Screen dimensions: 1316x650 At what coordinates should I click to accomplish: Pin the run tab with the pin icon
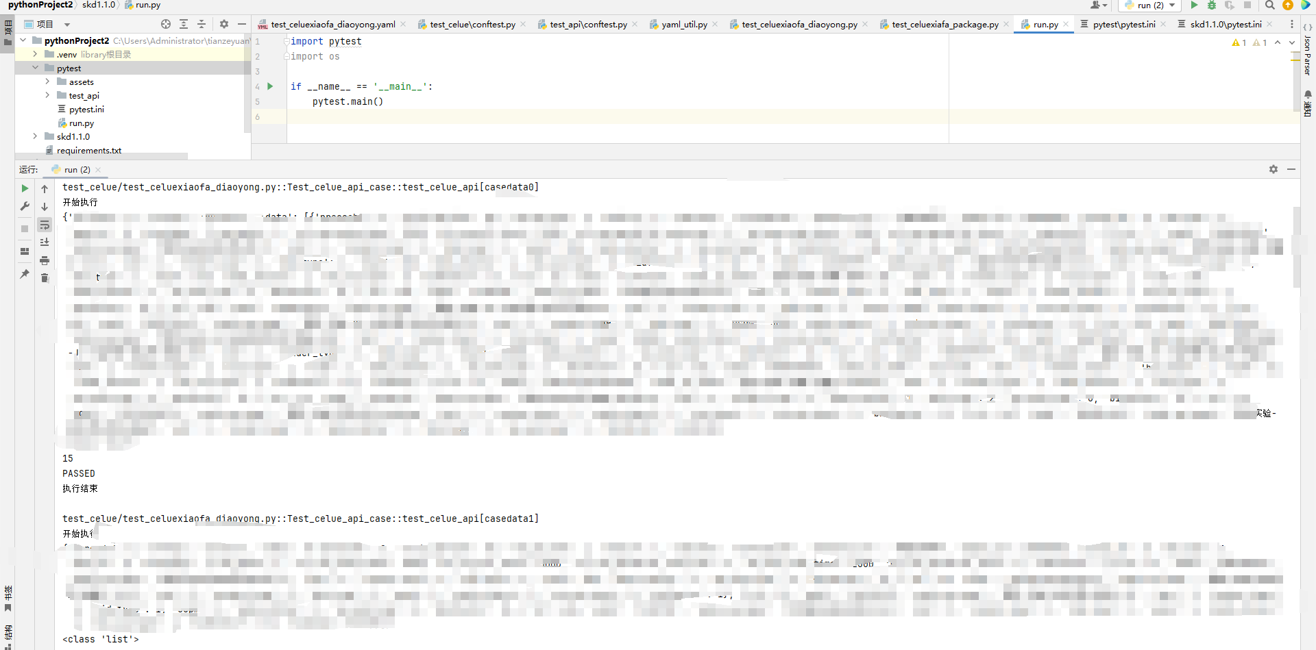click(x=25, y=274)
